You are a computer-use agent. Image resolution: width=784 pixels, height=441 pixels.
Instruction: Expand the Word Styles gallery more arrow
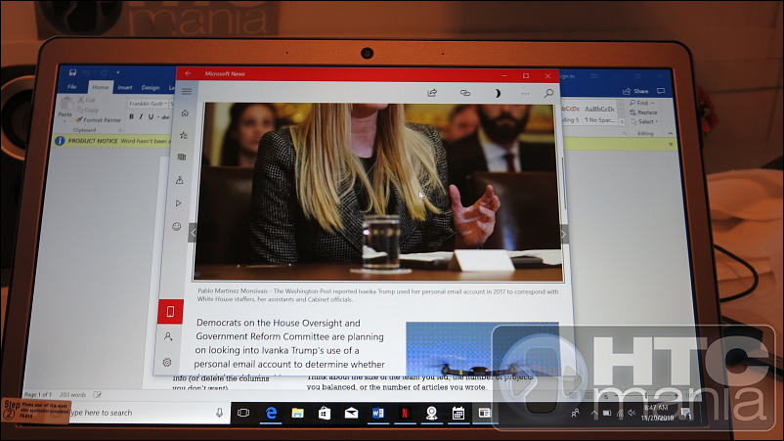point(622,121)
